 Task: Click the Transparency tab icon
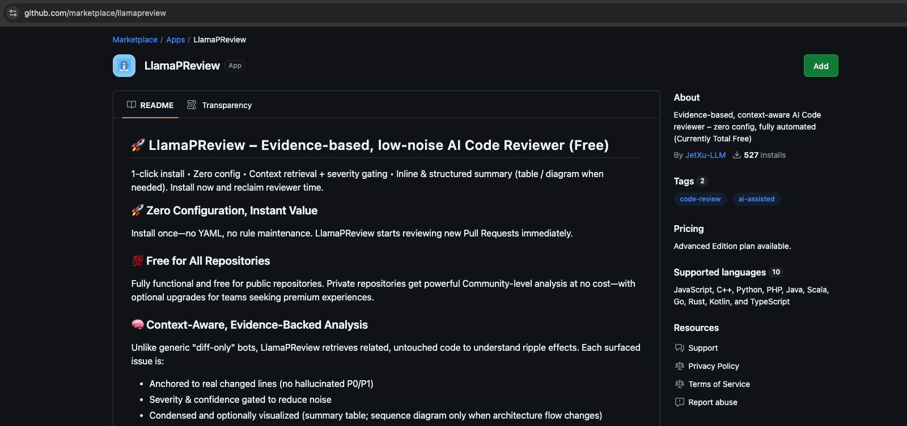(192, 105)
